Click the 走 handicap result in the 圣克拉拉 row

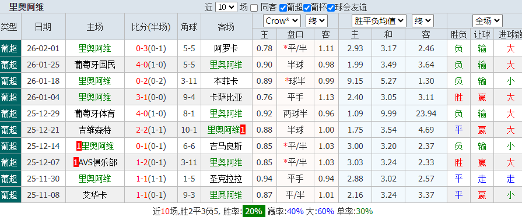482,179
